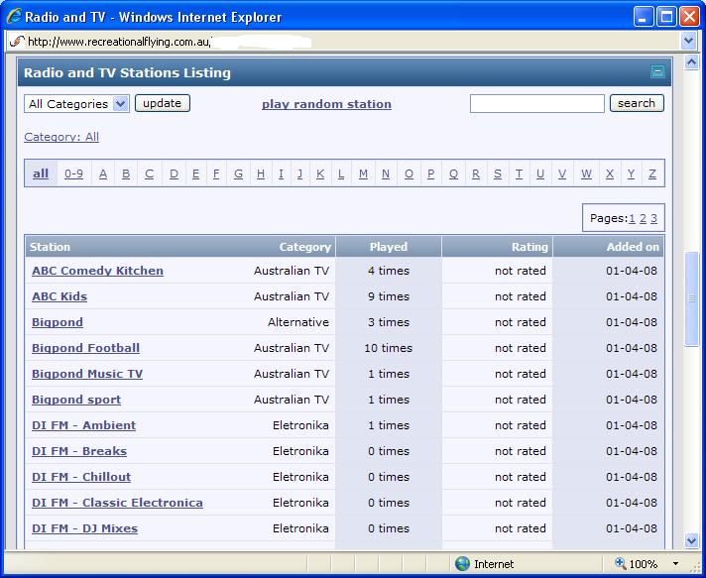
Task: Open DI FM - Classic Electronica station
Action: 118,503
